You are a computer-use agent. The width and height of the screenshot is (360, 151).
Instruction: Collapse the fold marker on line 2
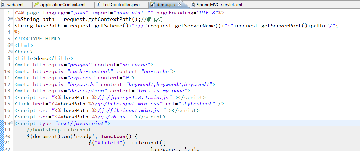12,18
